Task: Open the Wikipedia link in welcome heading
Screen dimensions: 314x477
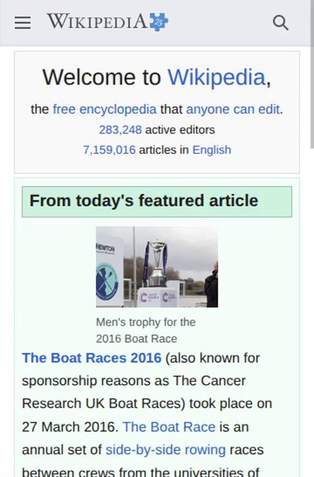Action: click(217, 77)
